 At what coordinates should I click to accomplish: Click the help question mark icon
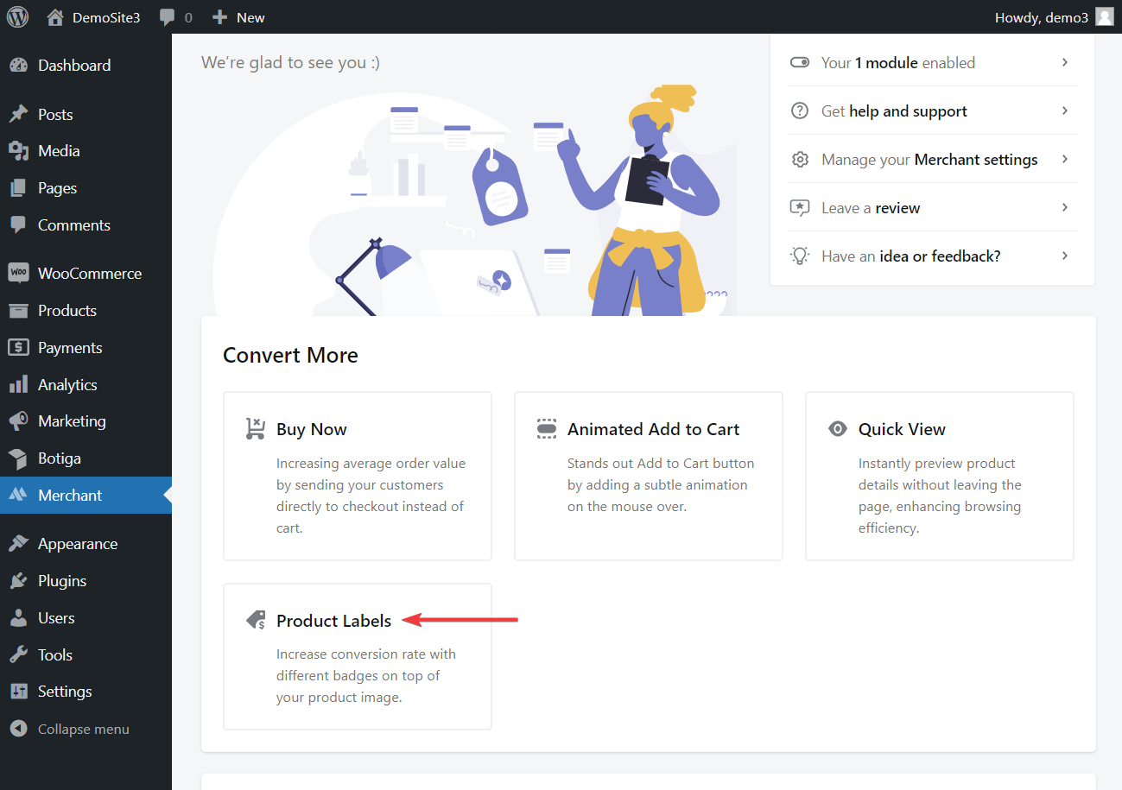(800, 111)
